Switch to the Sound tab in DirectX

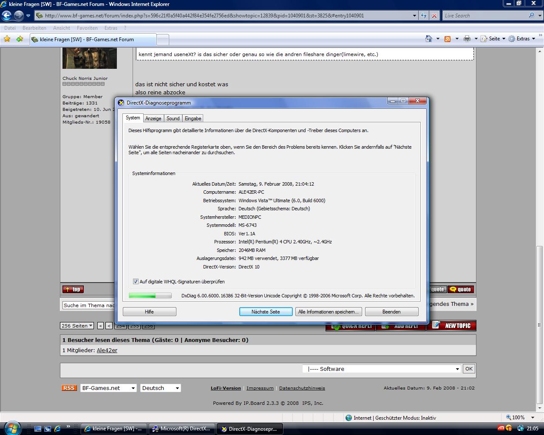[173, 119]
